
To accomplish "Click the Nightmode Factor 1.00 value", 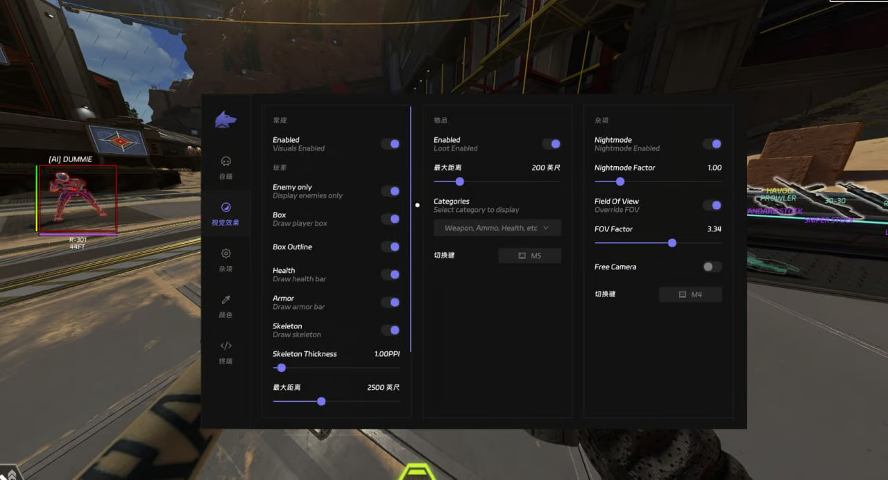I will point(715,168).
